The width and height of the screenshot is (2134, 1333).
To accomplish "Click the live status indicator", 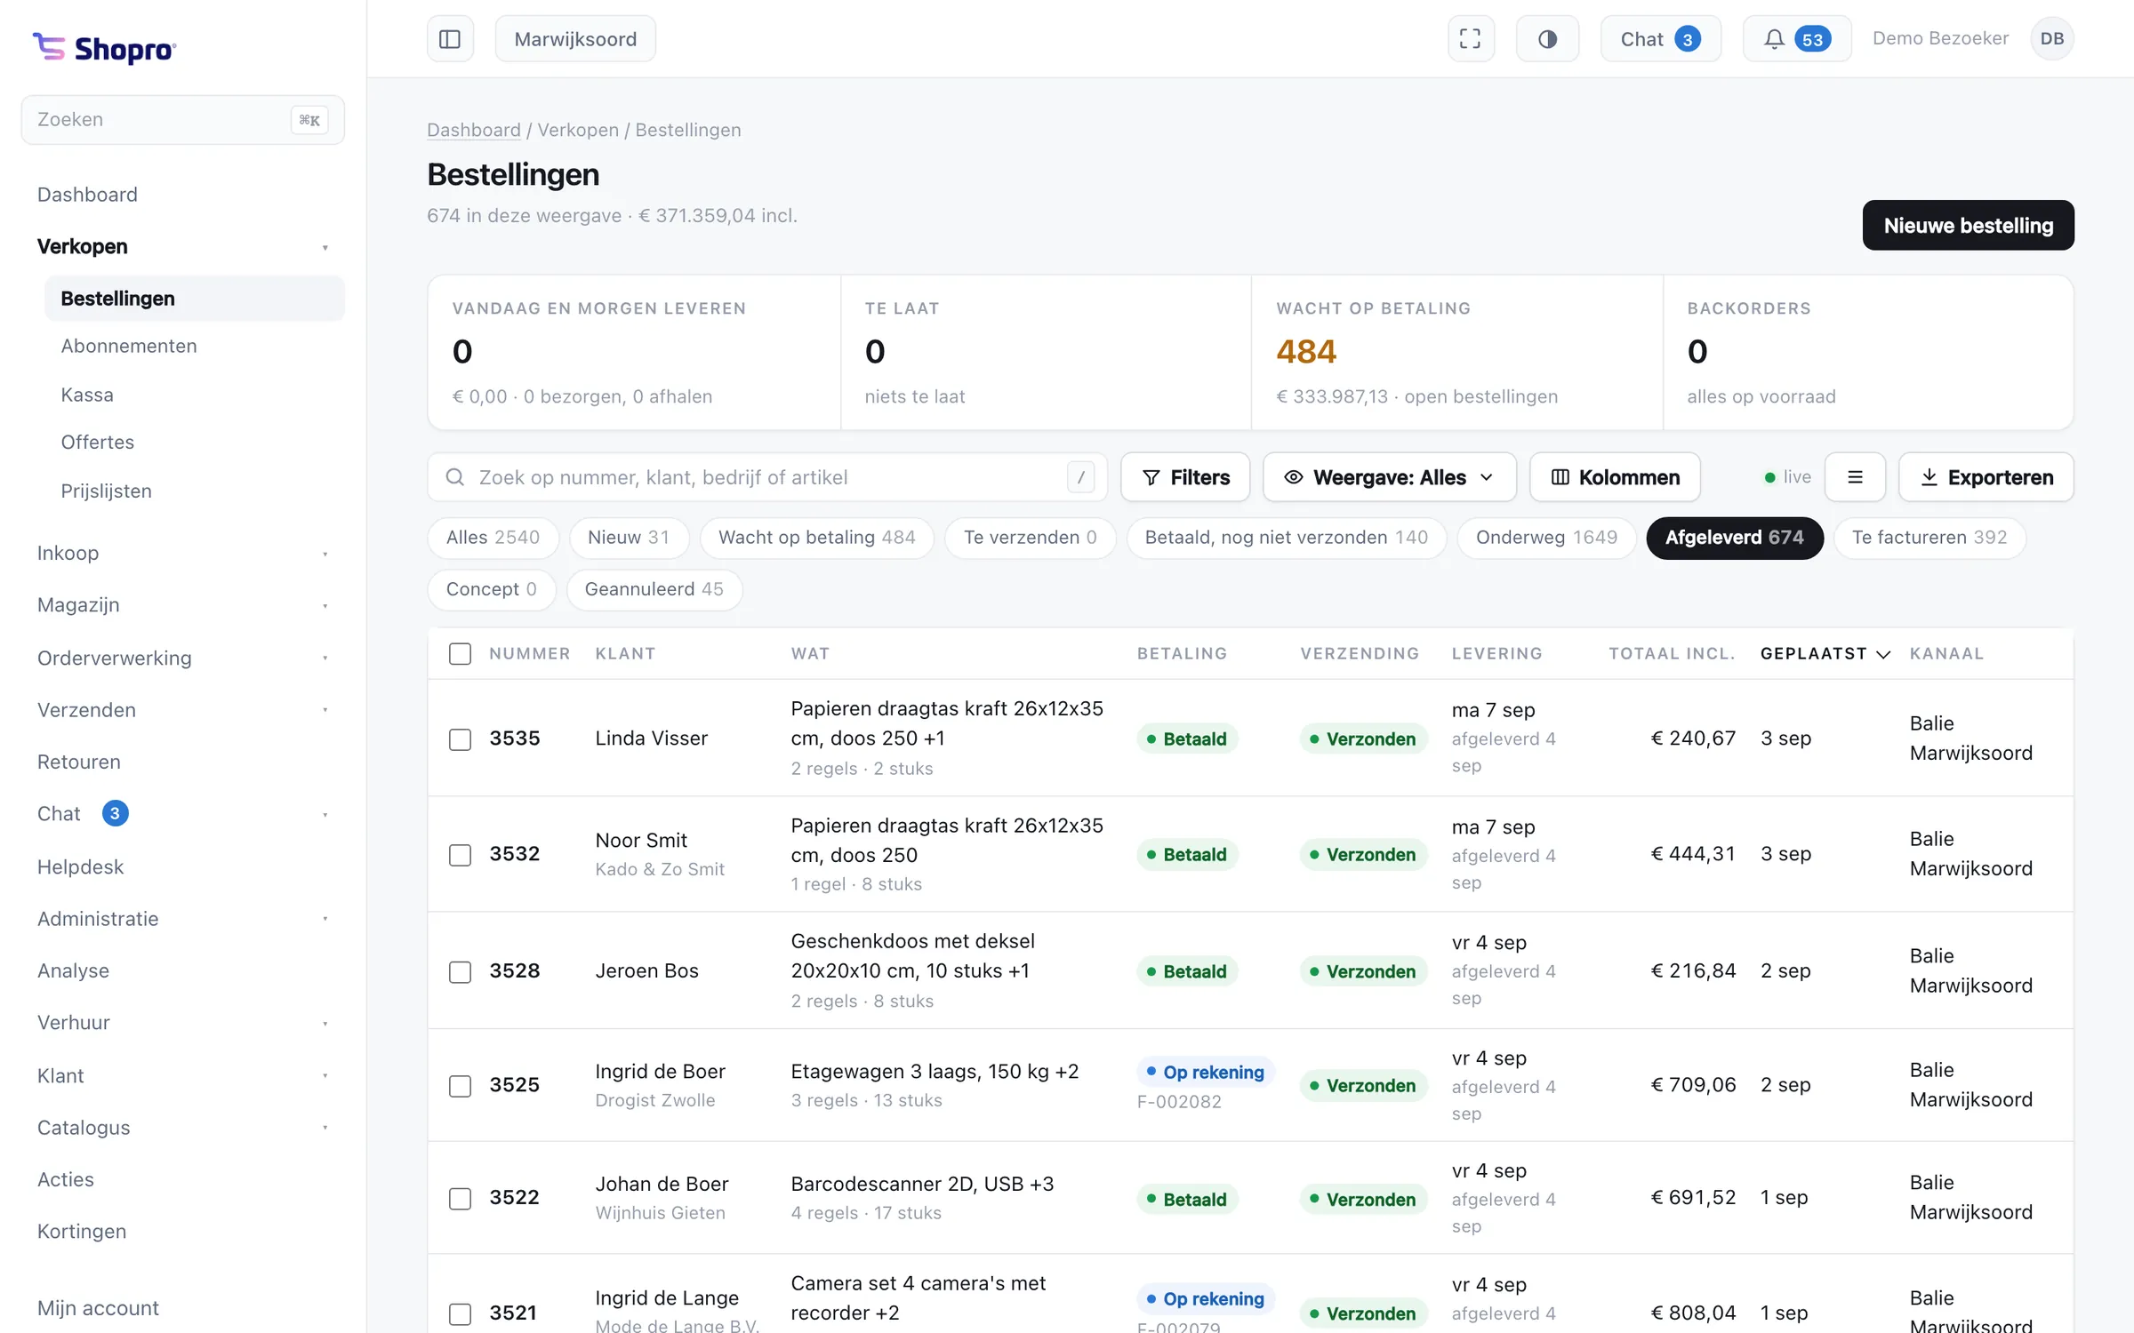I will (x=1787, y=477).
